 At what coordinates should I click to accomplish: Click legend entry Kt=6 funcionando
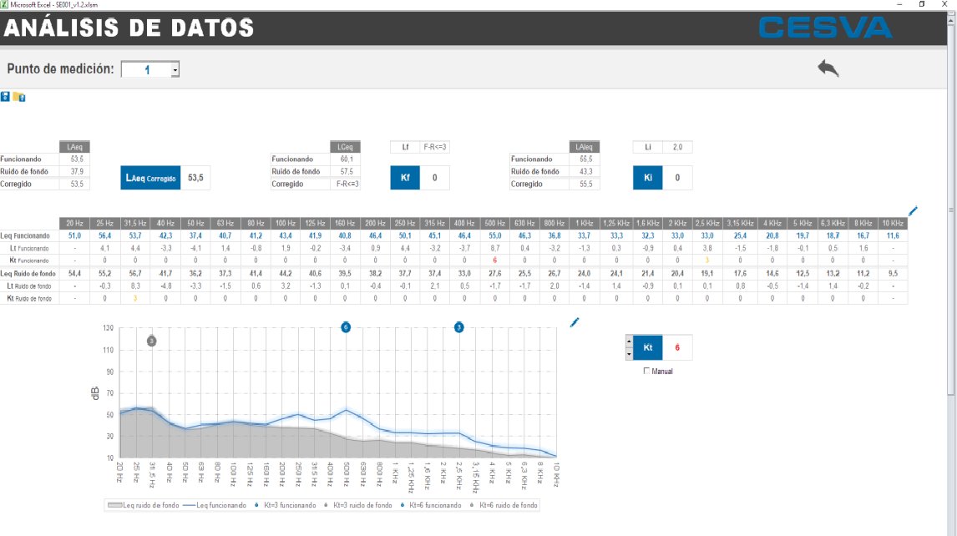(431, 505)
